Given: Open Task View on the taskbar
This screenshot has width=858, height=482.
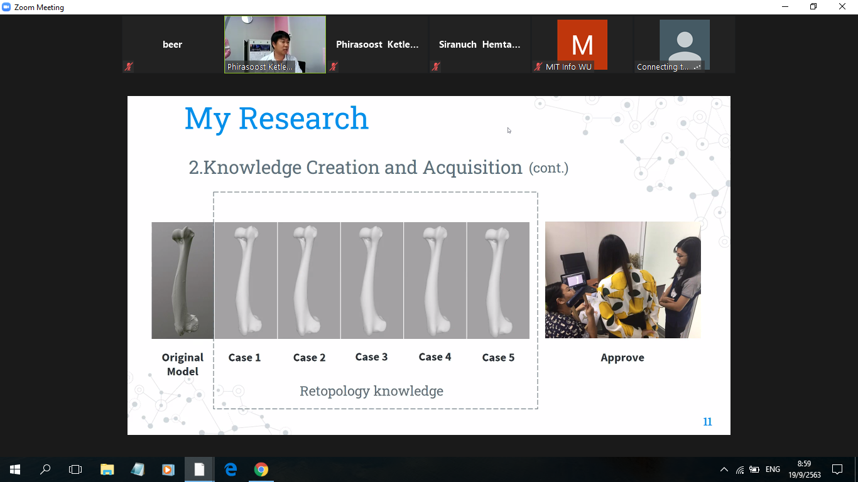Looking at the screenshot, I should (75, 469).
